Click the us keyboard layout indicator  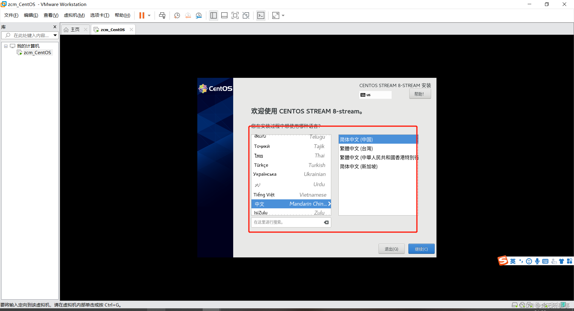(x=375, y=95)
